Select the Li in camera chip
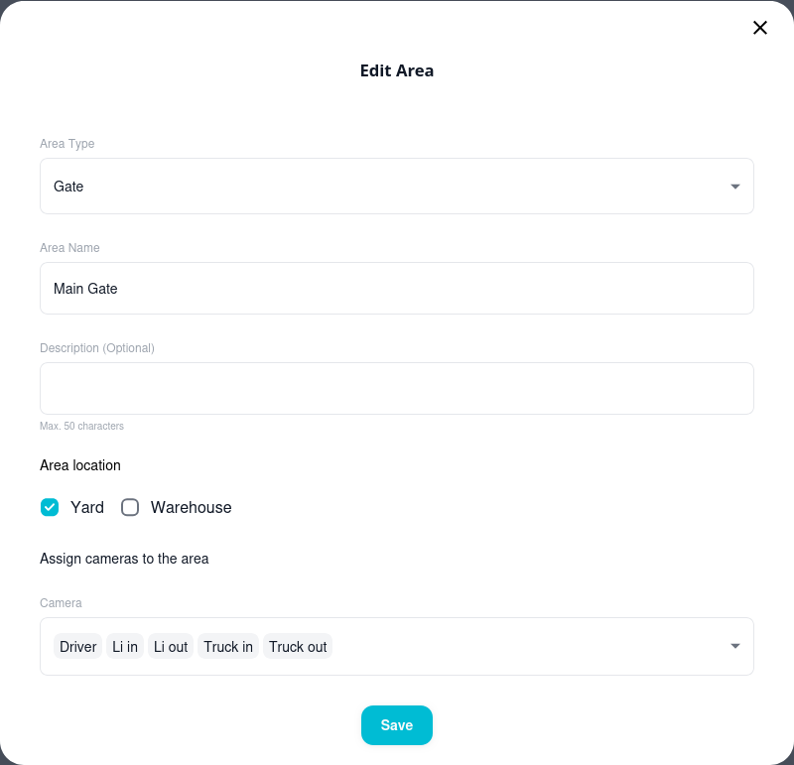794x765 pixels. 125,647
